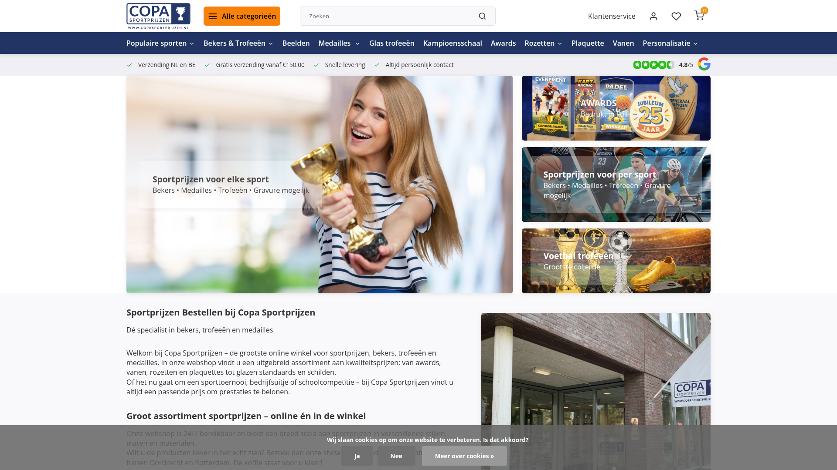Screen dimensions: 837x470
Task: Accept cookies with the Ja button
Action: pos(357,456)
